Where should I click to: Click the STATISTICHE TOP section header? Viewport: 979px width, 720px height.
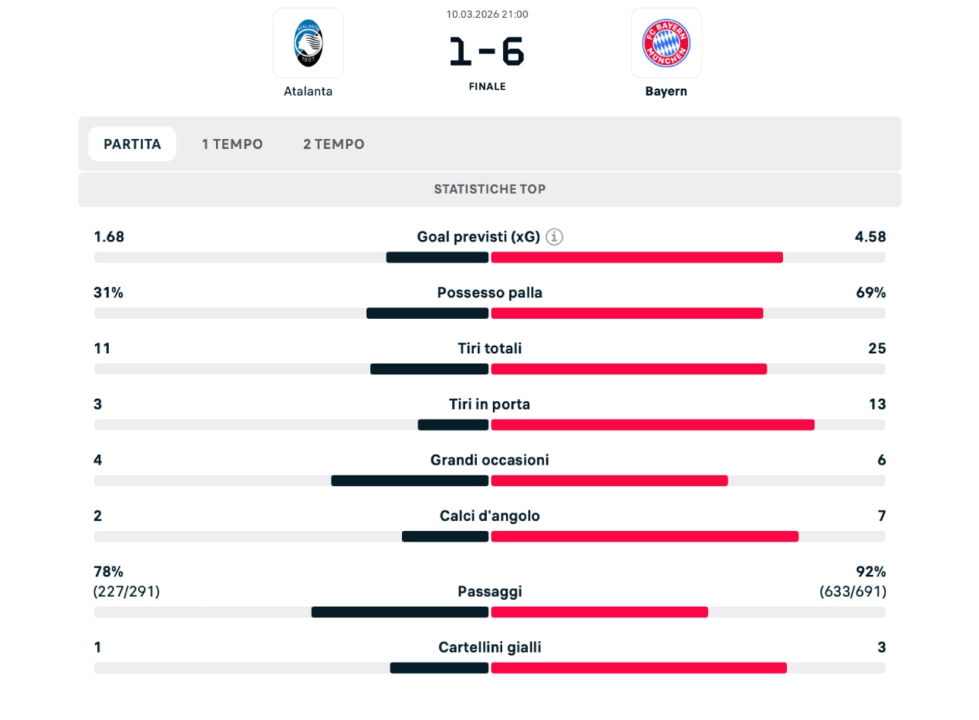[x=489, y=189]
